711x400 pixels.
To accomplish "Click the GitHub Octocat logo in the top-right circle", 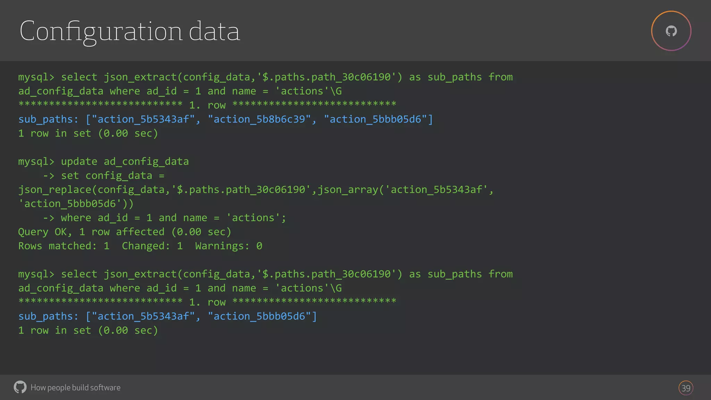I will 671,31.
